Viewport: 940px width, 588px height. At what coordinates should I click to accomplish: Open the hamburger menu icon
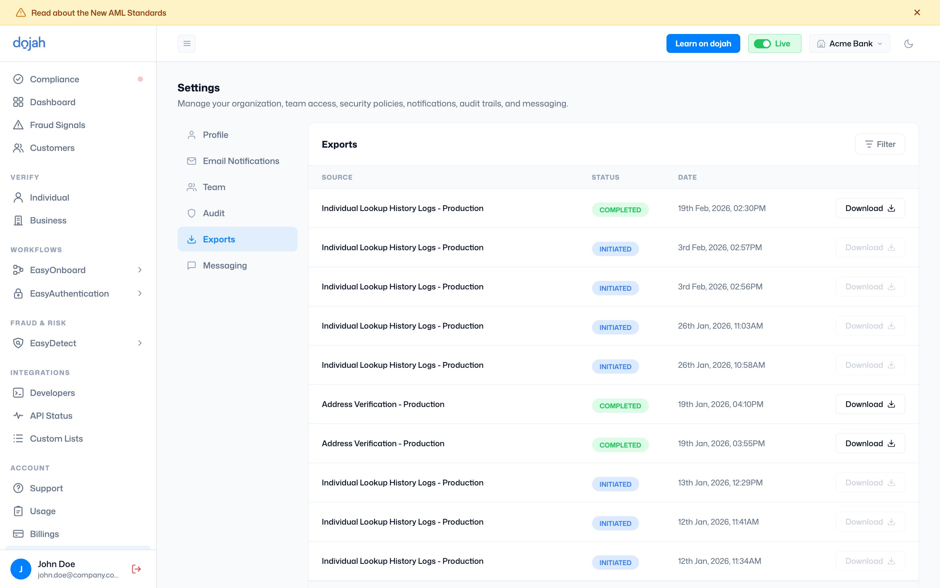(x=187, y=43)
